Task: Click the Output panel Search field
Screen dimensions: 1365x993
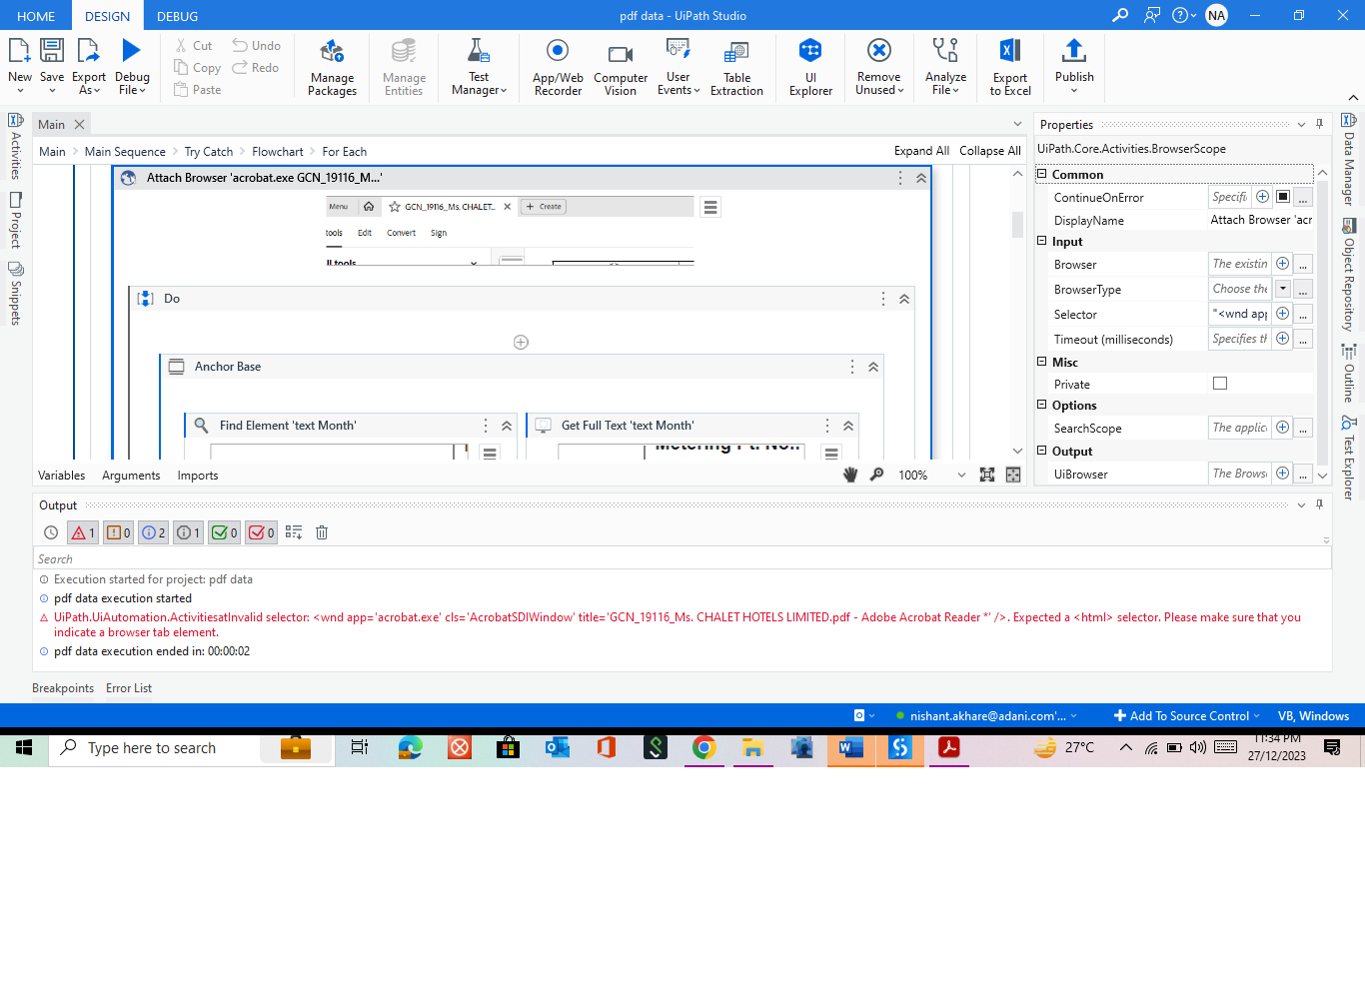Action: pos(682,559)
